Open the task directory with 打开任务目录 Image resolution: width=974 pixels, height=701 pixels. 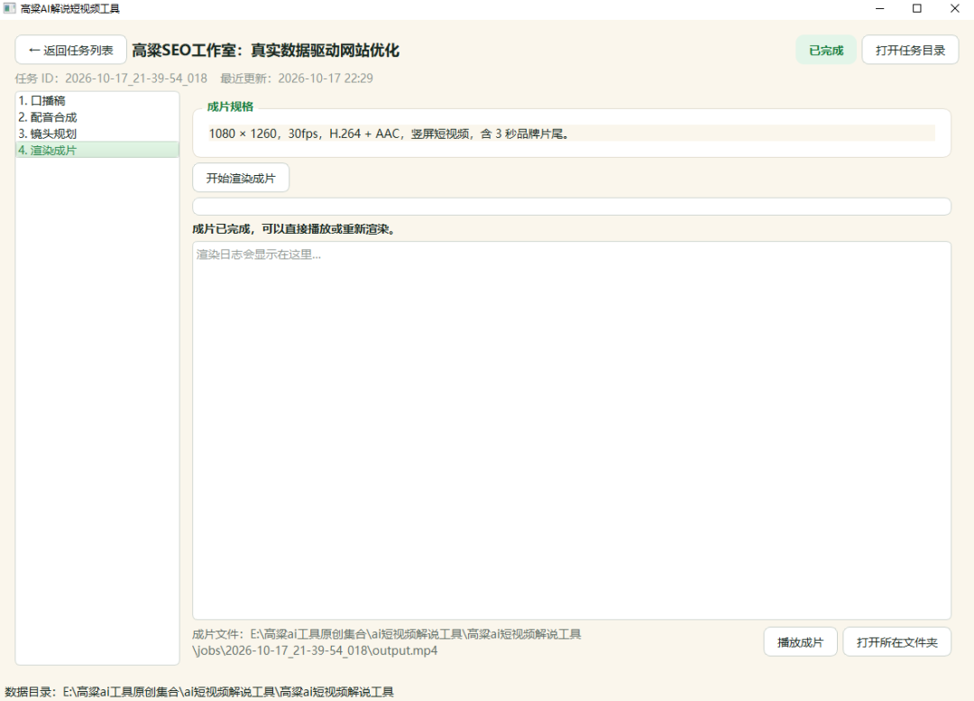pyautogui.click(x=910, y=50)
